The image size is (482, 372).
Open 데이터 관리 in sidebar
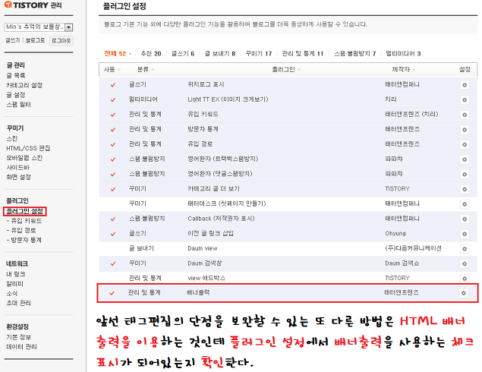(x=21, y=346)
